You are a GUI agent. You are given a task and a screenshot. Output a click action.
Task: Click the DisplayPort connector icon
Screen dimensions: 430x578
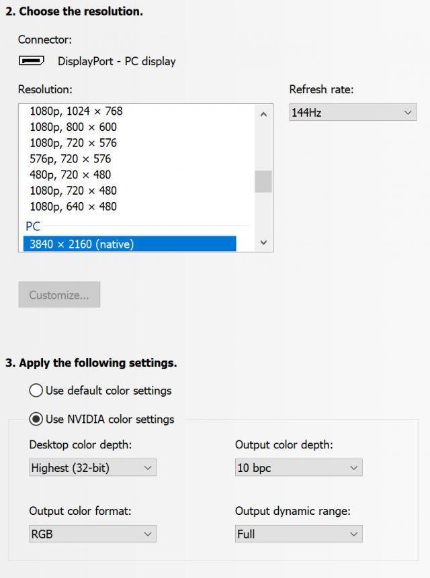[x=32, y=61]
